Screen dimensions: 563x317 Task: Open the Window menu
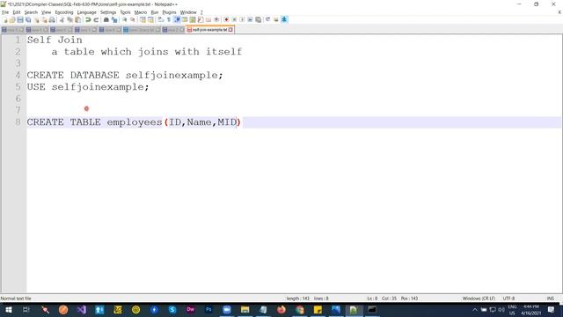pos(188,12)
